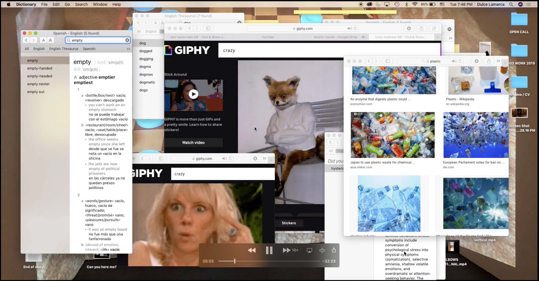Open the share menu in the top giphy Safari window
Viewport: 539px width, 281px height.
click(x=421, y=29)
